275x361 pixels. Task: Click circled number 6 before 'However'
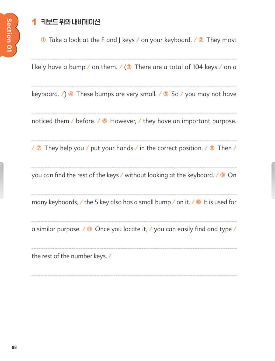click(x=105, y=121)
